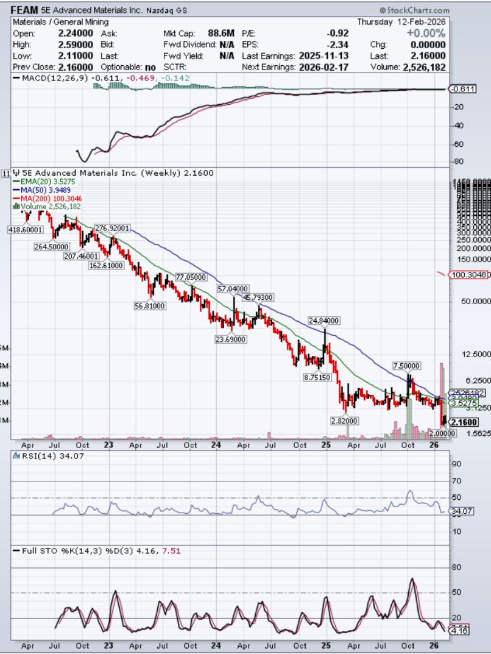Image resolution: width=491 pixels, height=654 pixels.
Task: Click the 7.50000 high annotation
Action: pyautogui.click(x=407, y=366)
